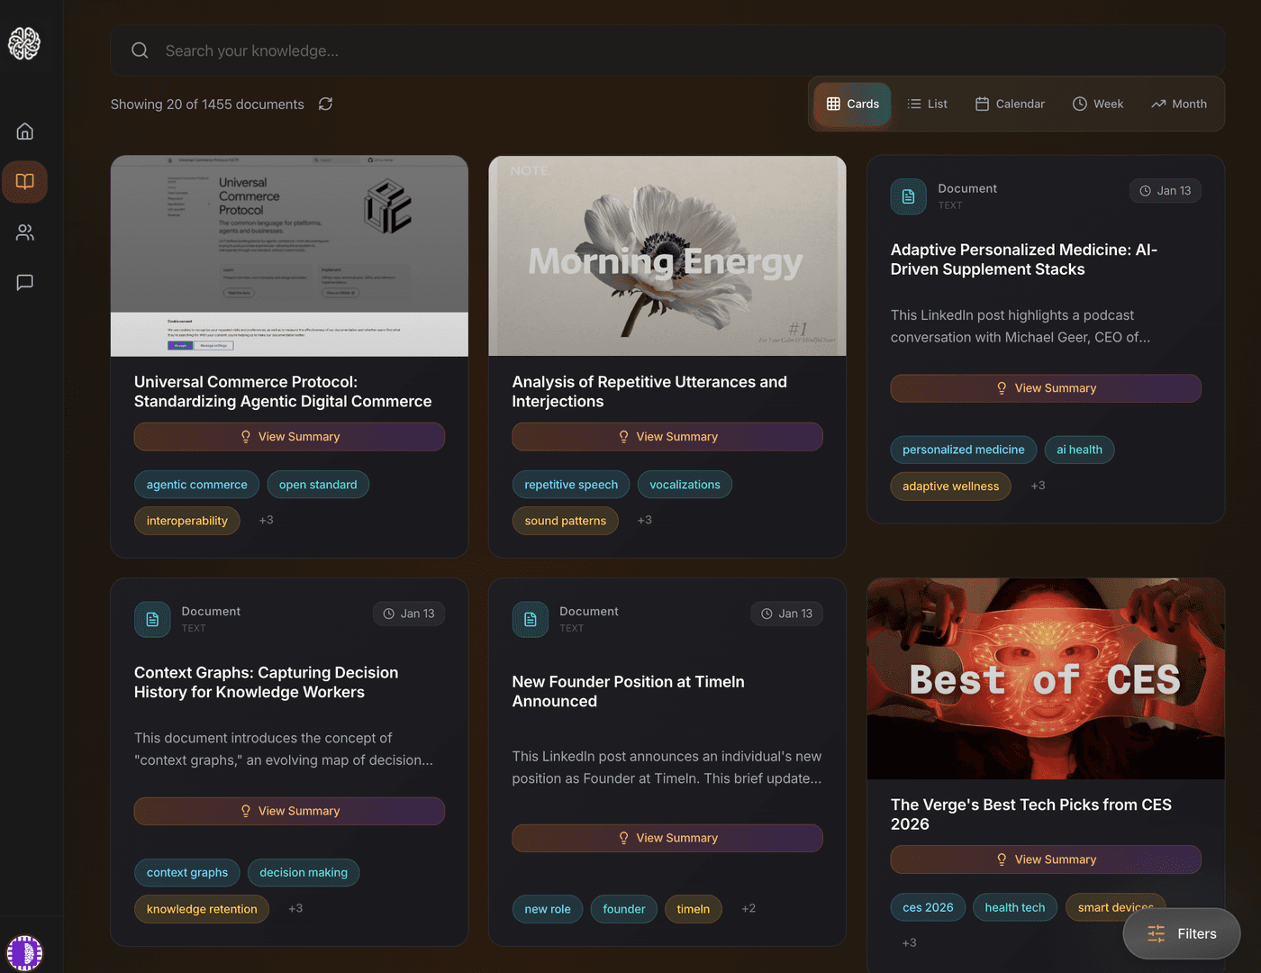This screenshot has height=973, width=1261.
Task: Select the Month view tab
Action: (x=1179, y=104)
